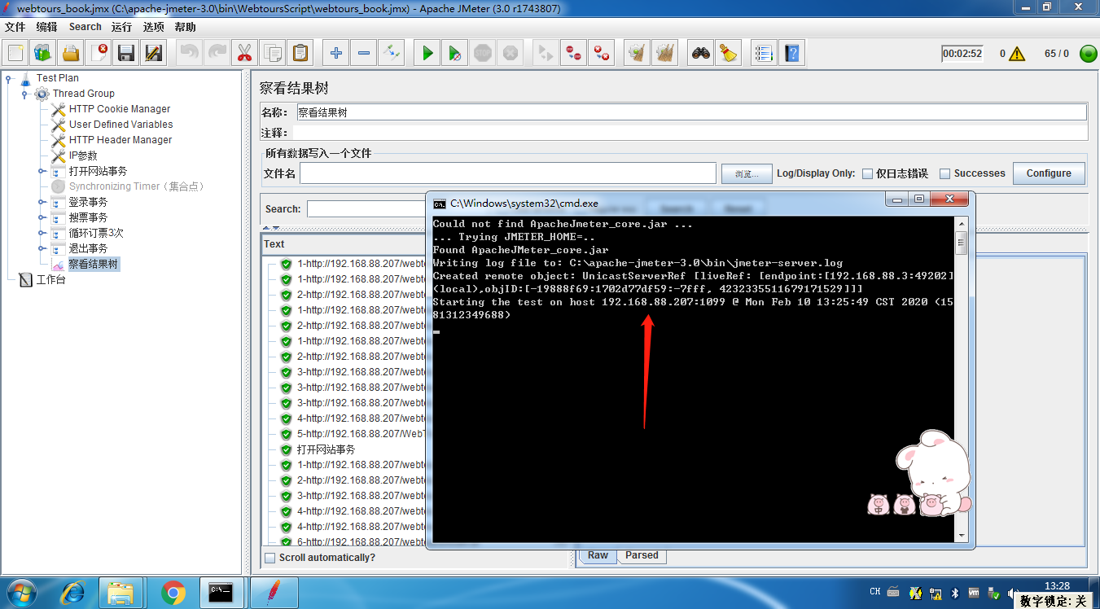Open Internet Explorer from the taskbar
Viewport: 1100px width, 609px height.
72,593
